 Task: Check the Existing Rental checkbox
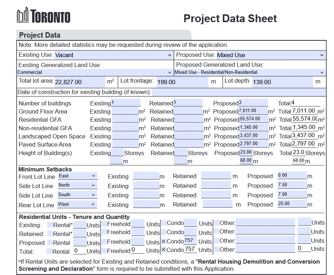tap(50, 225)
